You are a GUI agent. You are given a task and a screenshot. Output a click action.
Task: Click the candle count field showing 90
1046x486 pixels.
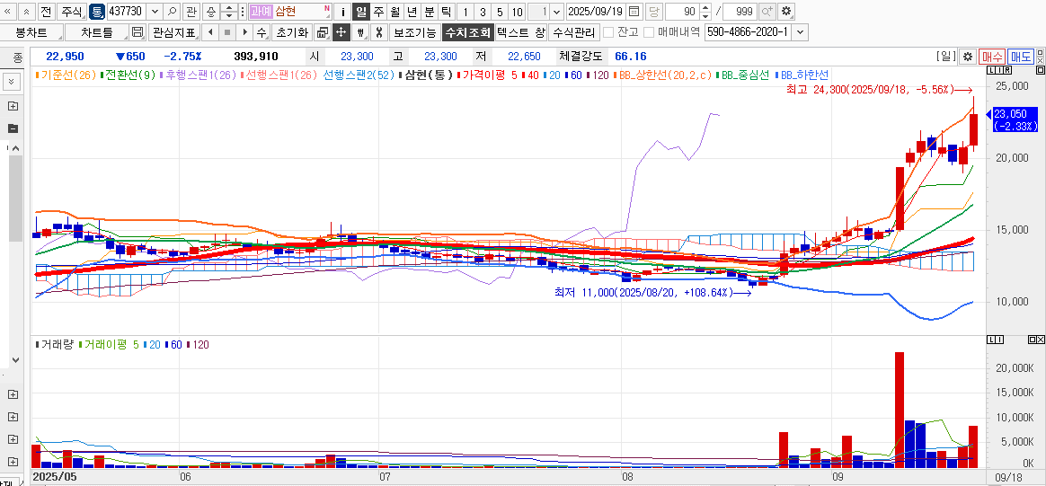point(683,12)
